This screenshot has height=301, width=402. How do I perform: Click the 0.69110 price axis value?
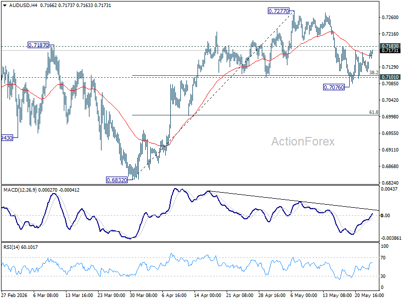pyautogui.click(x=390, y=150)
